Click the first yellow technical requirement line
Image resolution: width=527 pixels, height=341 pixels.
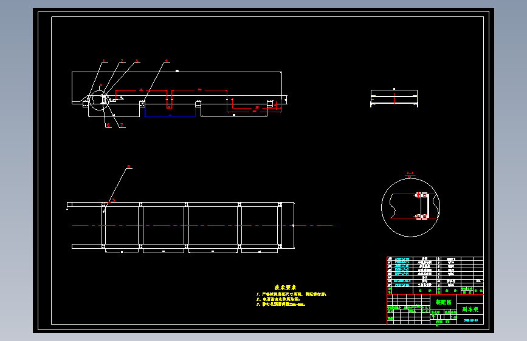291,294
